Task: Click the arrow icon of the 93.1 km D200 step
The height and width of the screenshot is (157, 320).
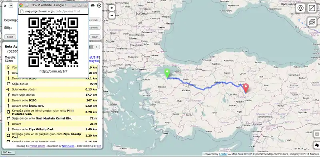Action: 8,78
